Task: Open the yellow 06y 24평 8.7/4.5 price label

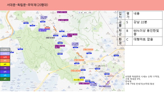Action: tap(79, 80)
